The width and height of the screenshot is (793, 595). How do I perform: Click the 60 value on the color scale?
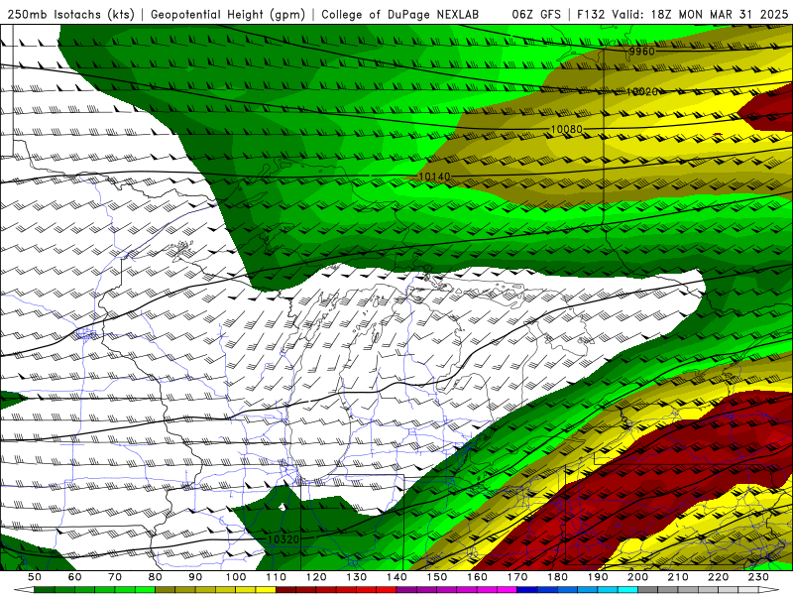[74, 577]
